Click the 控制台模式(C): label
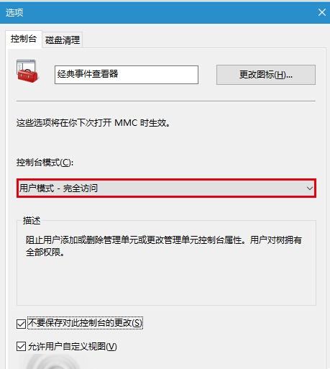Screen dimensions: 330x369 [x=45, y=163]
